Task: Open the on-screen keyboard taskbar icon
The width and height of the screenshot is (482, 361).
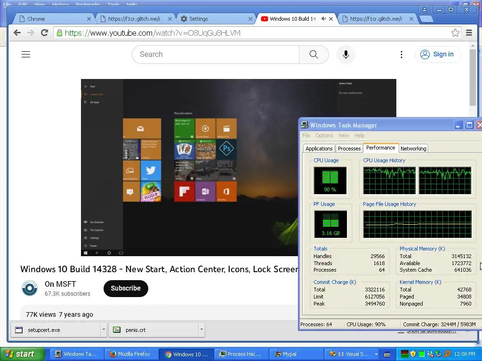Action: coord(387,354)
